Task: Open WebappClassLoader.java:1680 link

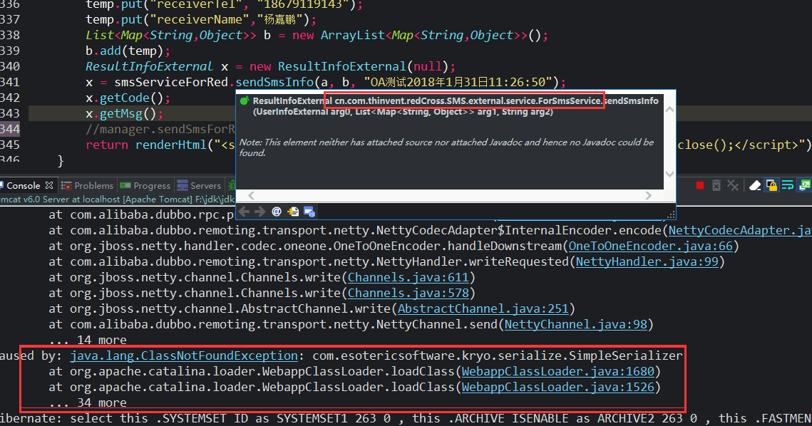Action: coord(557,371)
